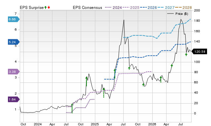Viewport: 211px width, 126px height.
Task: Click the 3.38 lavender value tag
Action: click(14, 72)
